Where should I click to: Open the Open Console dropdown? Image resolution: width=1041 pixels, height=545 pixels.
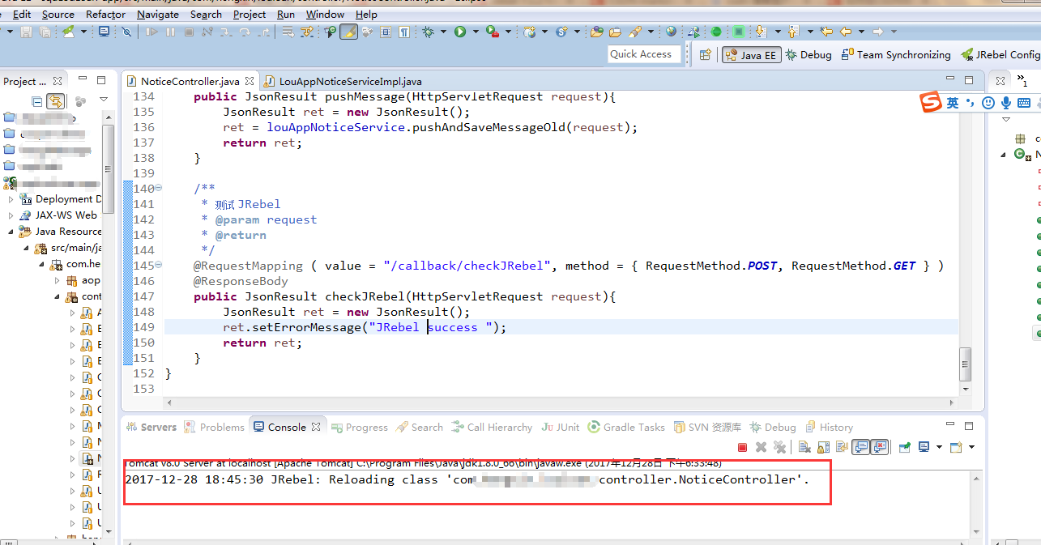point(972,447)
